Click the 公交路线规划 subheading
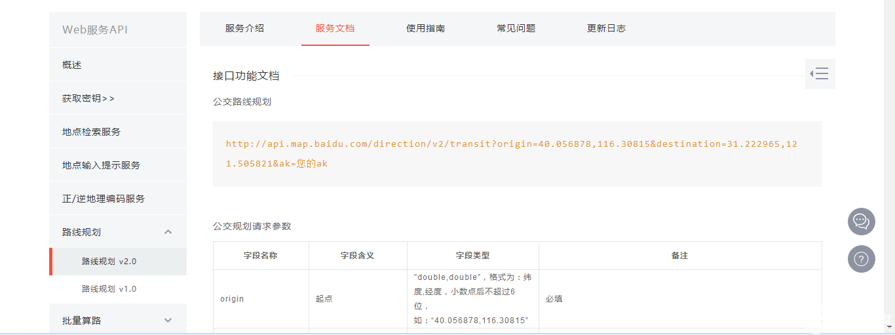Screen dimensions: 895x335 pyautogui.click(x=242, y=102)
